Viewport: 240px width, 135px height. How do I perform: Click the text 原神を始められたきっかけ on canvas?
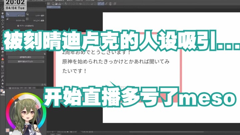[x=93, y=62]
